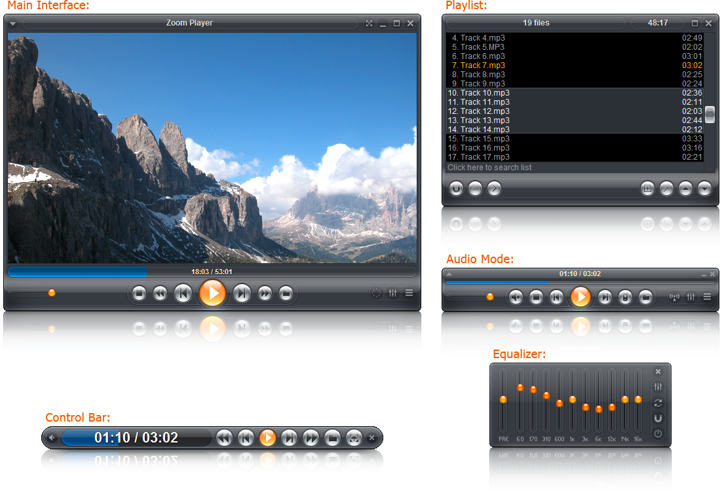
Task: Toggle fullscreen on the Zoom Player title bar
Action: pyautogui.click(x=369, y=23)
